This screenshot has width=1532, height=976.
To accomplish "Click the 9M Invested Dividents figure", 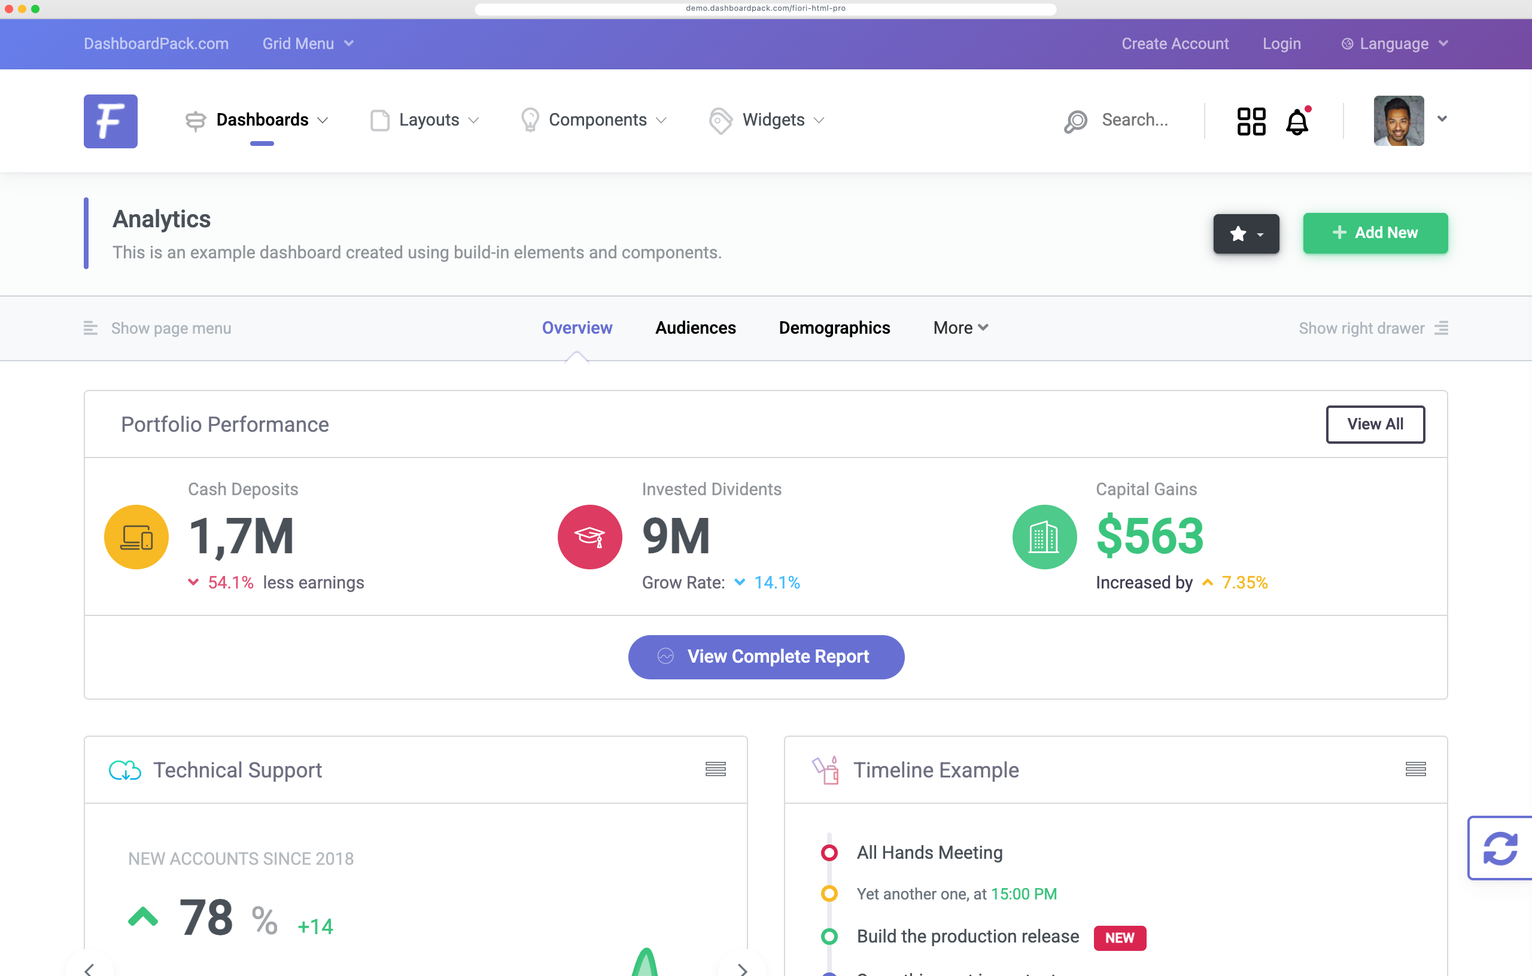I will pyautogui.click(x=676, y=536).
